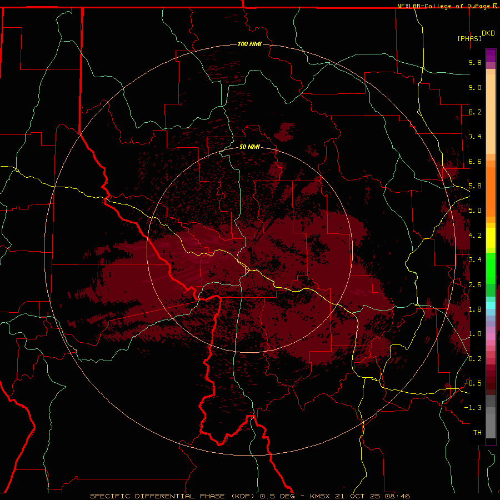Image resolution: width=500 pixels, height=500 pixels.
Task: Select the 1.0 value on the scale
Action: pyautogui.click(x=475, y=334)
